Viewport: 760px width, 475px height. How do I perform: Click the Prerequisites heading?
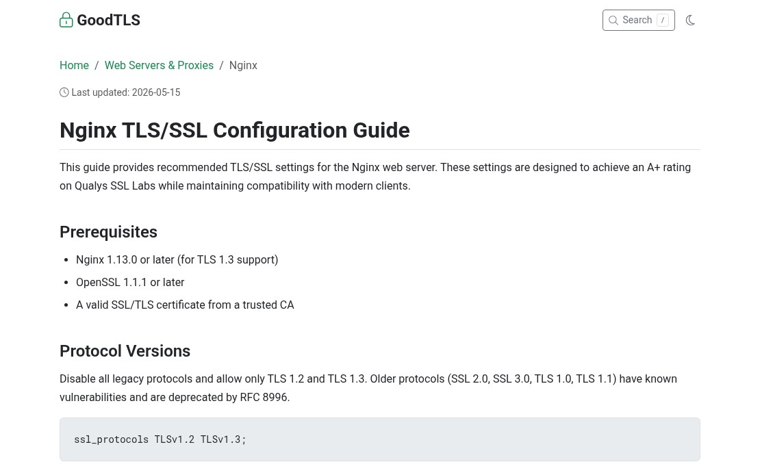click(x=109, y=232)
